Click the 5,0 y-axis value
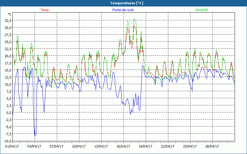 click(x=8, y=99)
